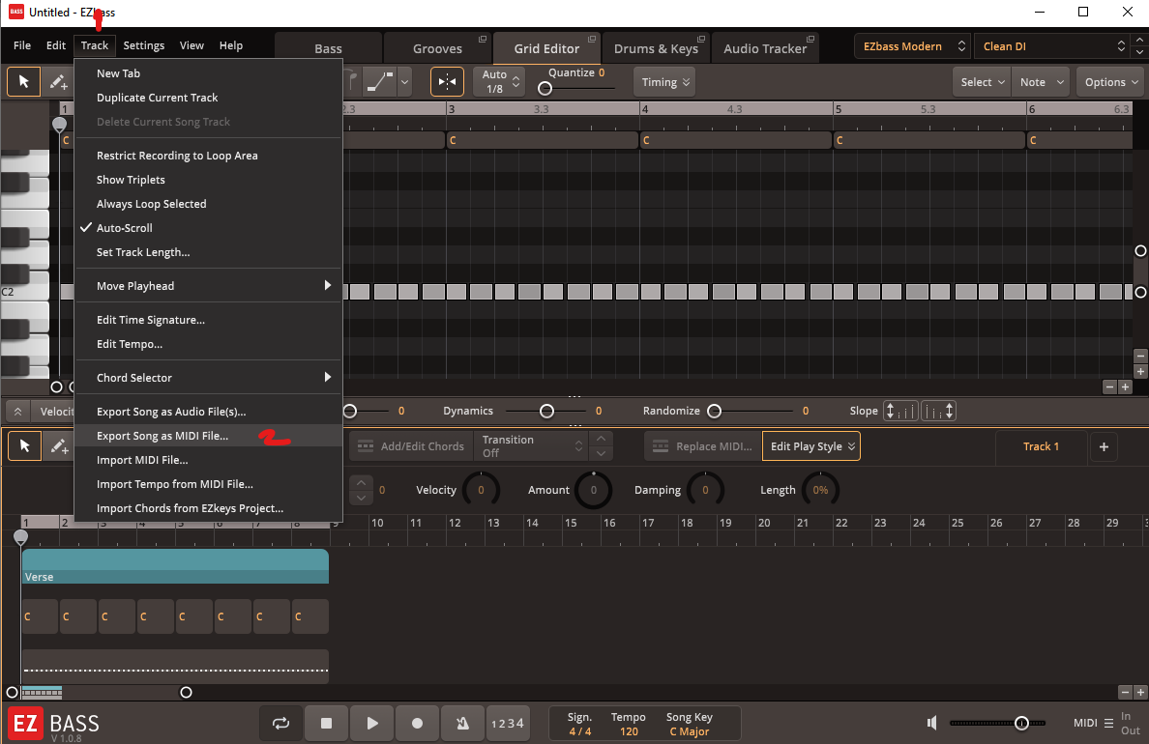
Task: Expand the Chord Selector submenu
Action: click(208, 377)
